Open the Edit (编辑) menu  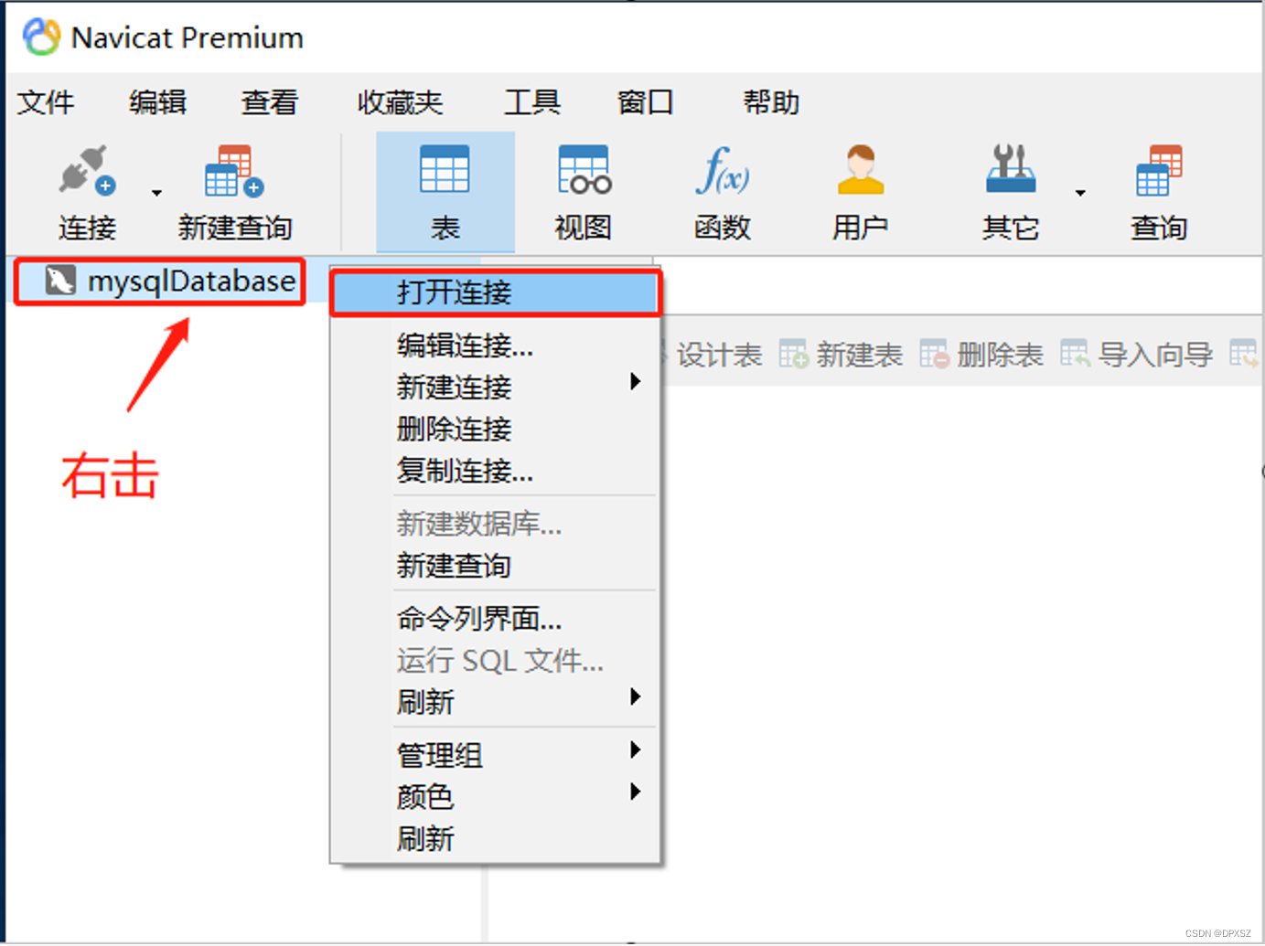[x=157, y=102]
